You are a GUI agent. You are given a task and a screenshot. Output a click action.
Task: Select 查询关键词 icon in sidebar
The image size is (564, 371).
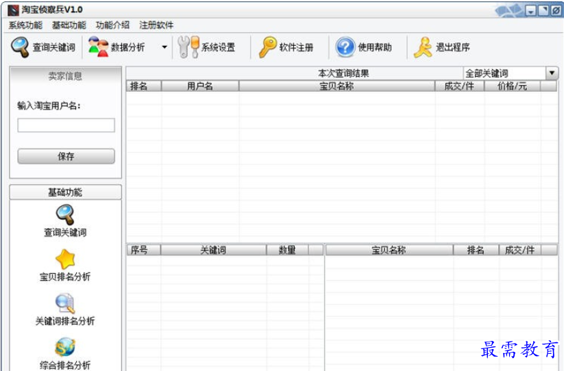click(x=65, y=215)
